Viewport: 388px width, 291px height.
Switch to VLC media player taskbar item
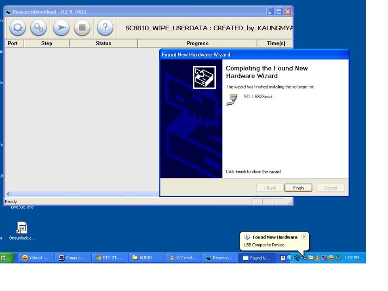tap(183, 258)
